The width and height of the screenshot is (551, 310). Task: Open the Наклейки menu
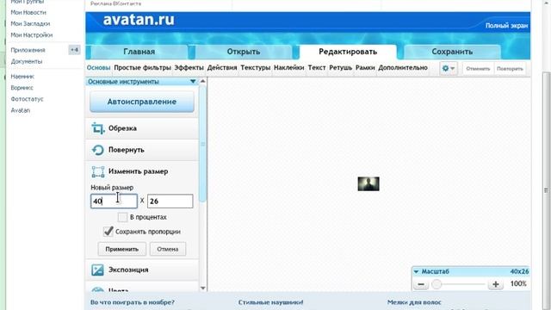tap(289, 67)
